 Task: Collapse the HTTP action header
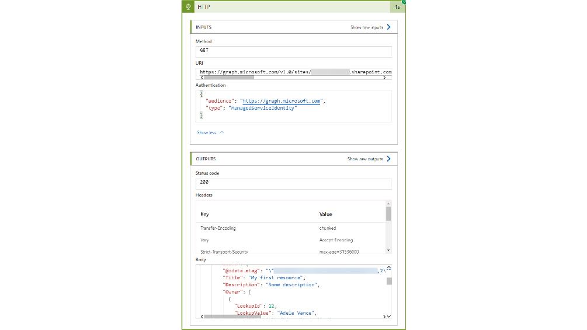click(292, 7)
